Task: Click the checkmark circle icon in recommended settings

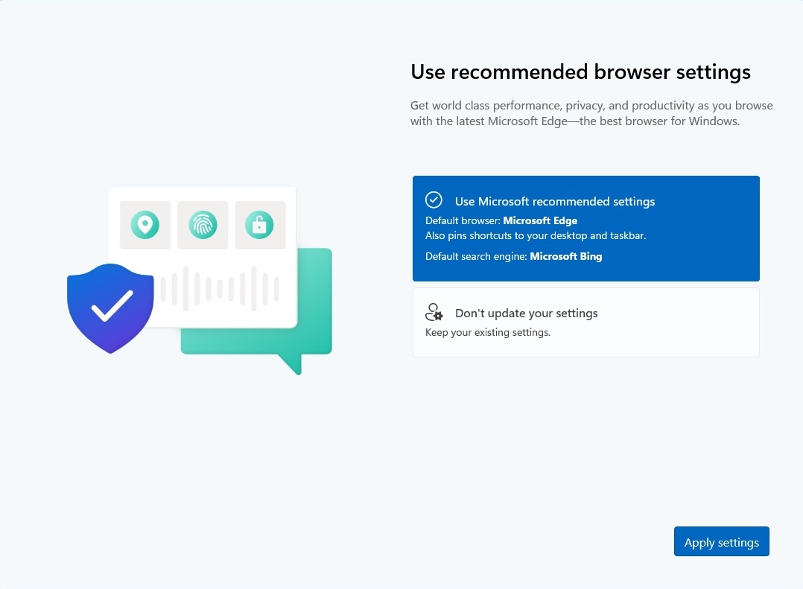Action: pyautogui.click(x=434, y=200)
